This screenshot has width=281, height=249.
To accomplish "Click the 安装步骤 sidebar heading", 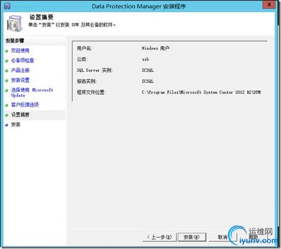I will [x=15, y=41].
